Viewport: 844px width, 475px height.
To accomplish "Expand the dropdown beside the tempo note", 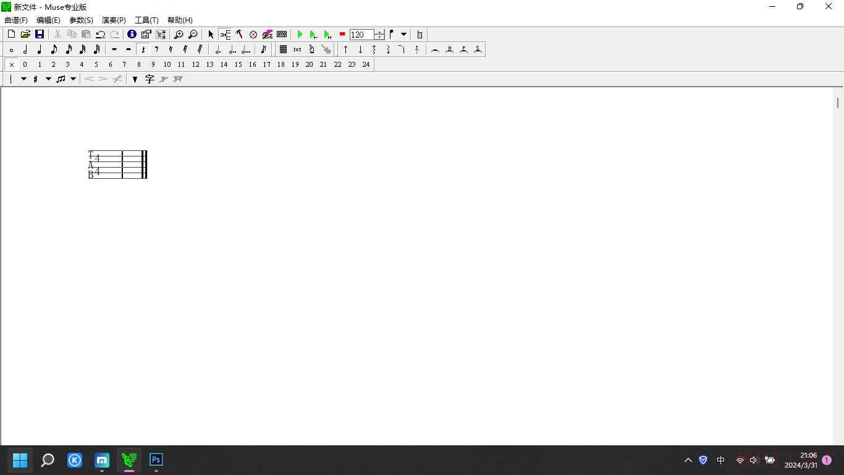I will click(403, 35).
